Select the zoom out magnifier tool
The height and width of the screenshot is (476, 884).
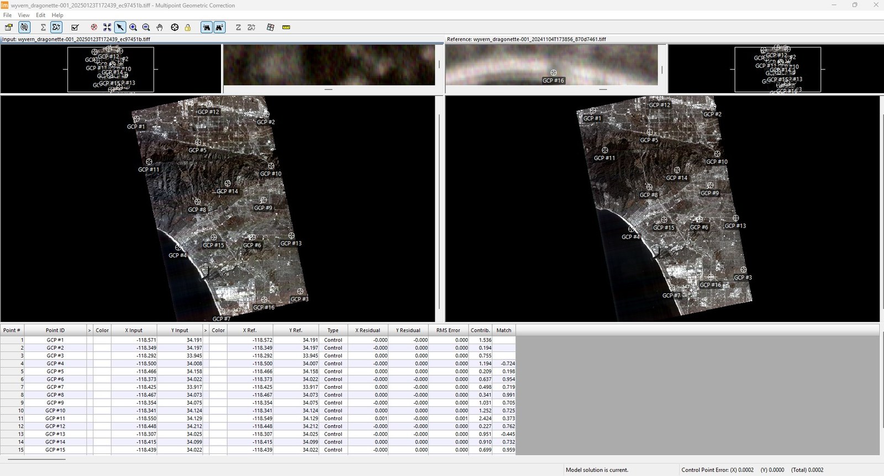146,27
